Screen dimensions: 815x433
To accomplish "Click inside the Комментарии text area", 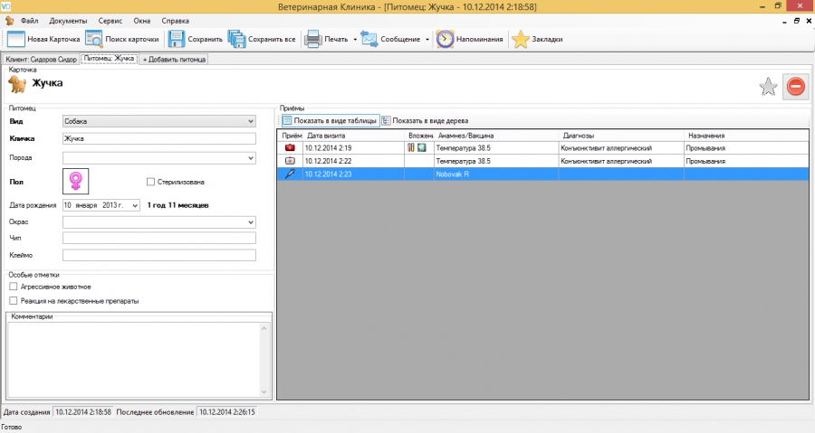I will tap(133, 360).
